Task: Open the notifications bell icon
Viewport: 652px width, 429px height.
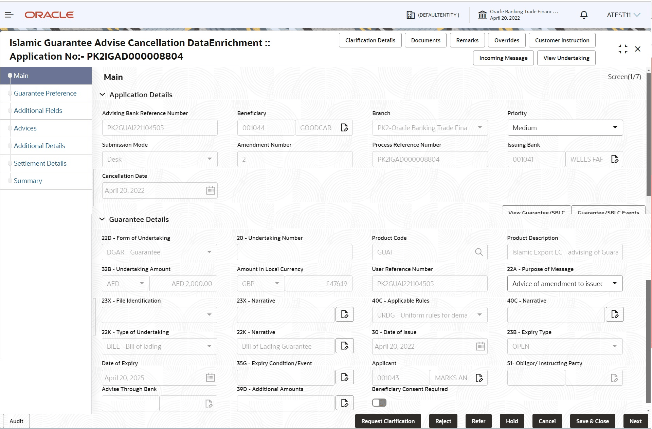Action: [x=583, y=15]
